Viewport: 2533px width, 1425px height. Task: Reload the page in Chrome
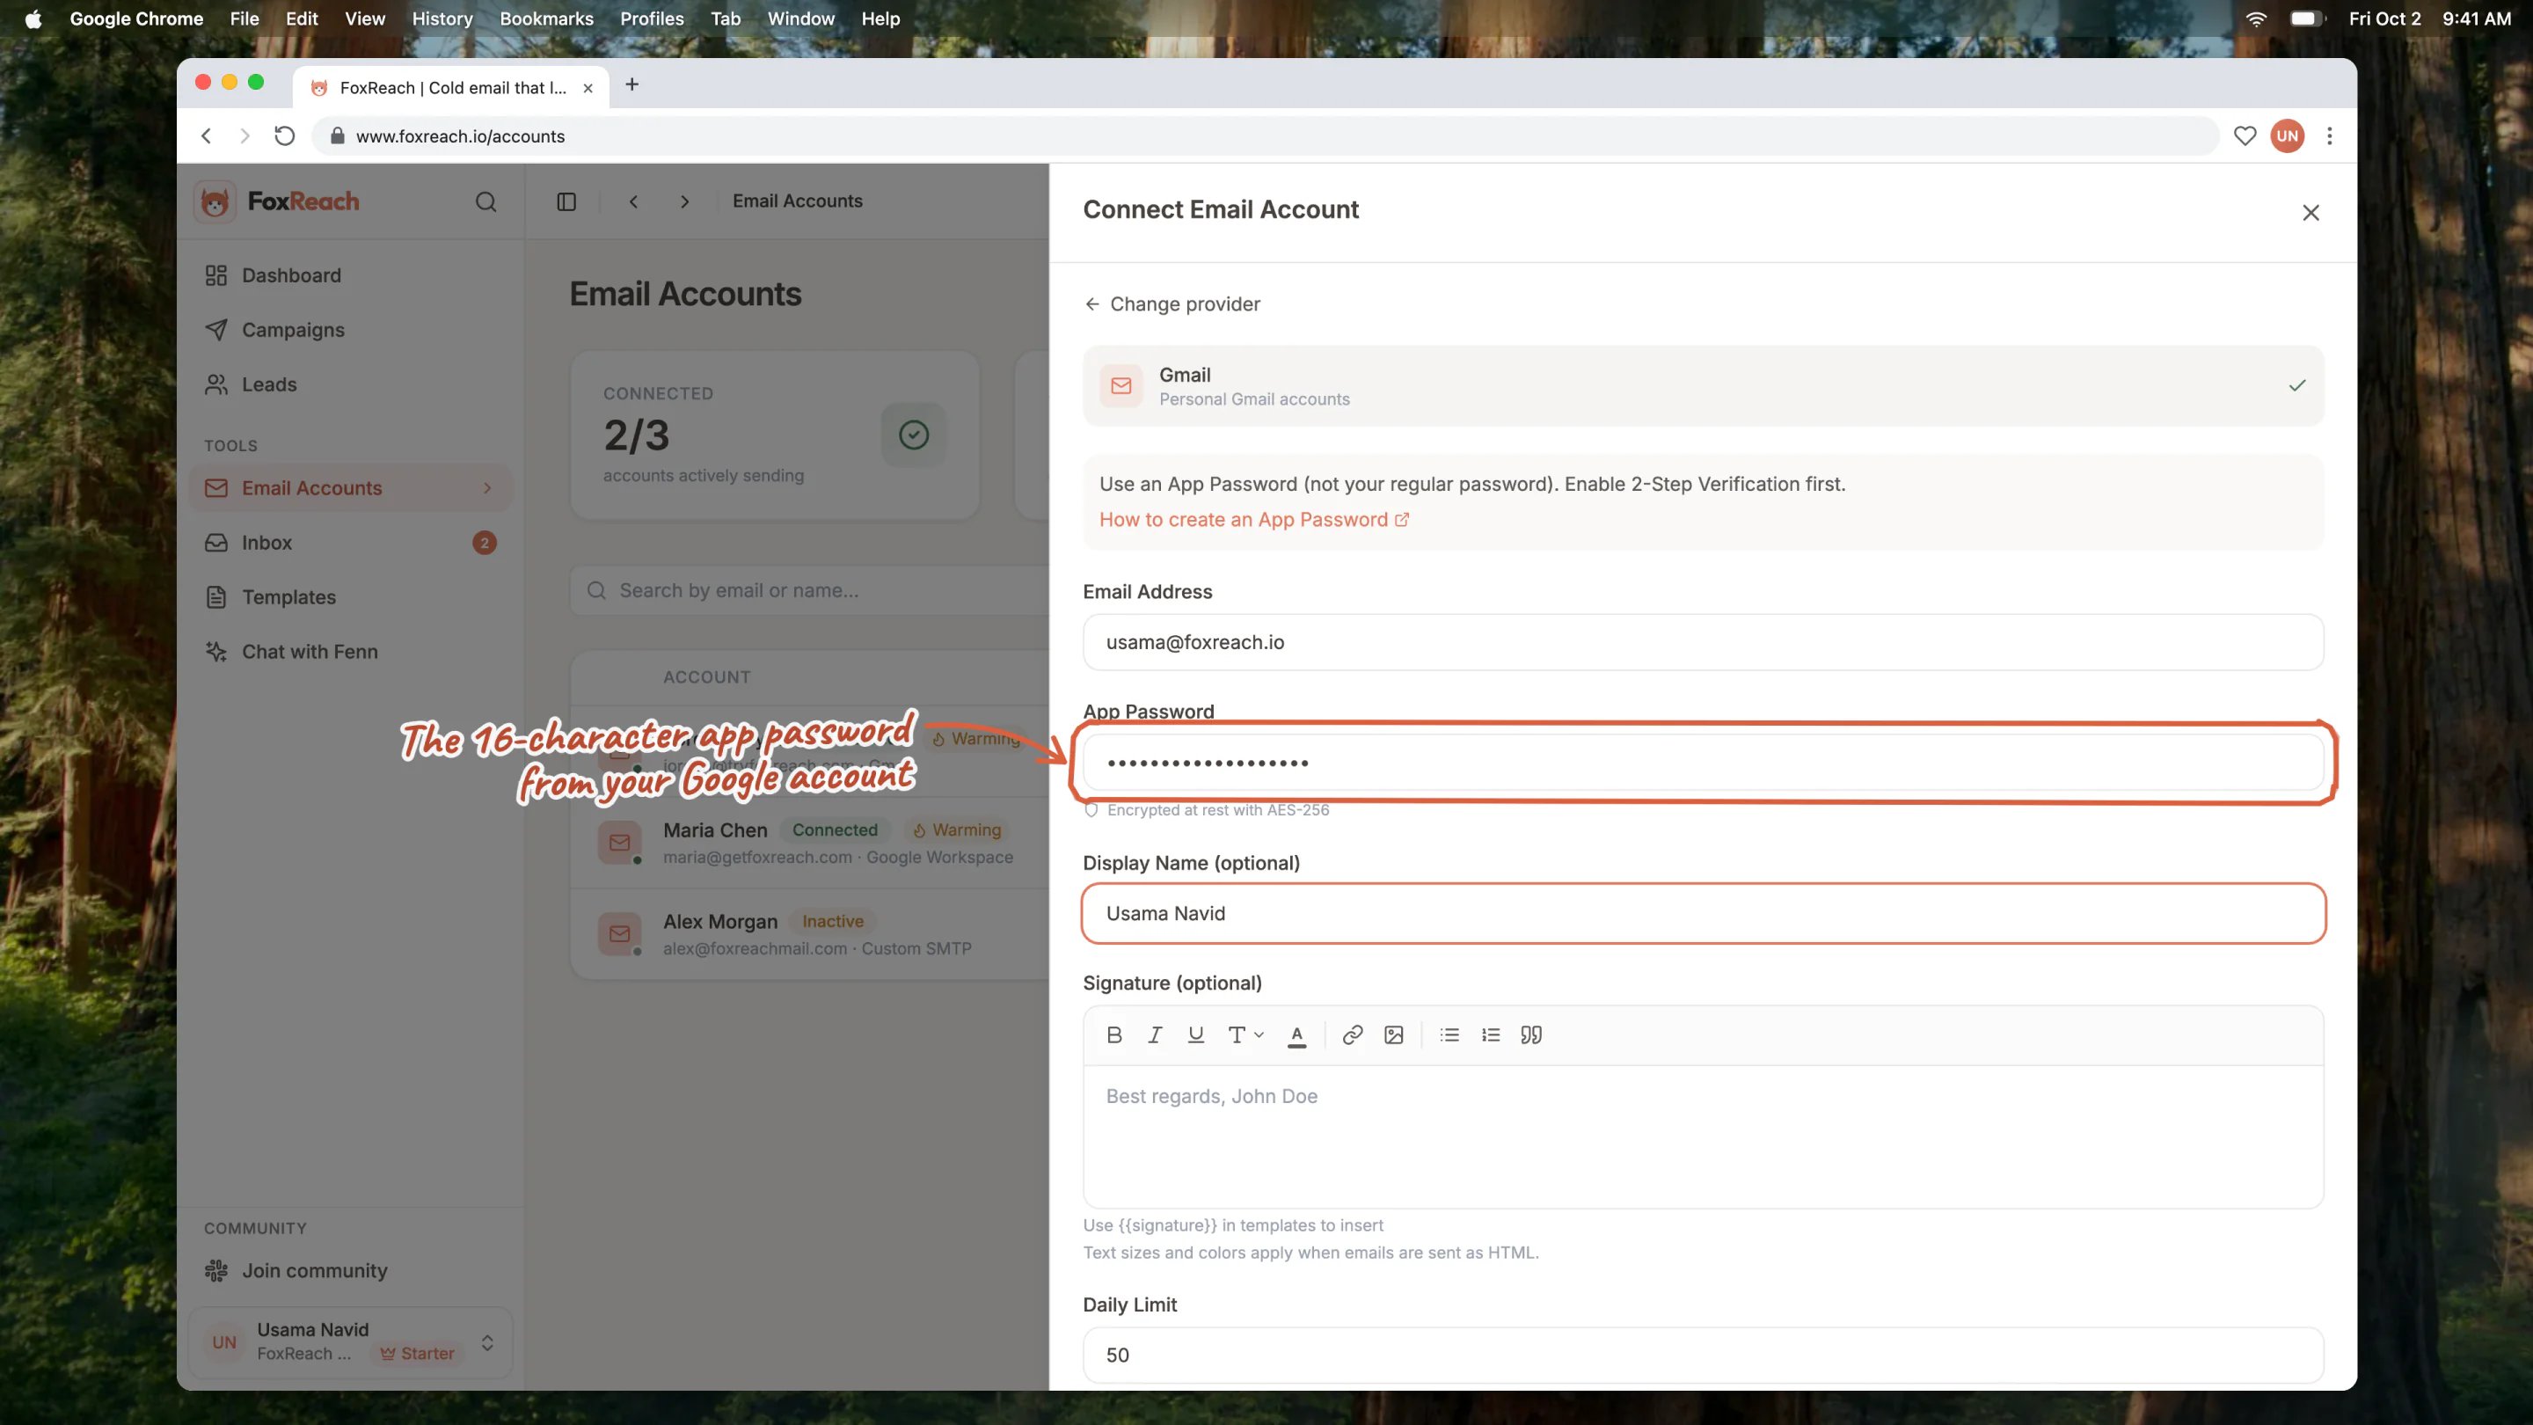point(284,135)
